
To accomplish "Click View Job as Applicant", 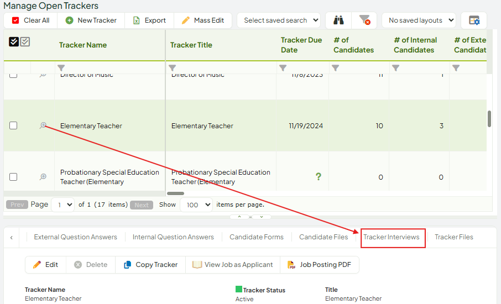I will pos(233,265).
